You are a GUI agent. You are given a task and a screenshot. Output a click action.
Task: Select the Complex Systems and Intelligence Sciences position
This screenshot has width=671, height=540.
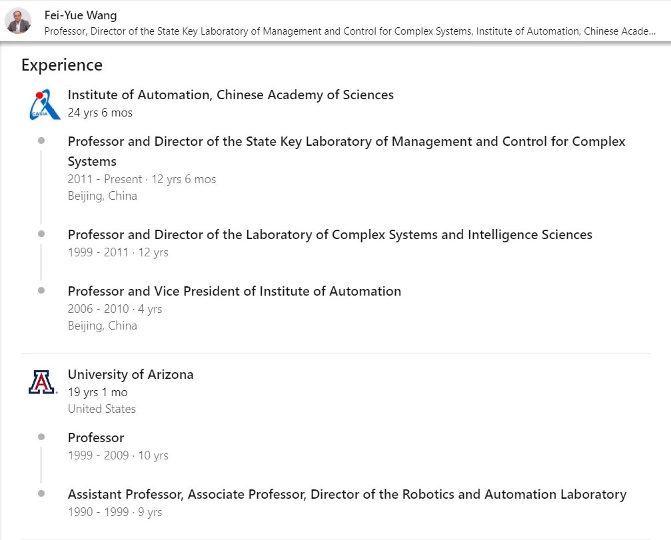tap(330, 234)
